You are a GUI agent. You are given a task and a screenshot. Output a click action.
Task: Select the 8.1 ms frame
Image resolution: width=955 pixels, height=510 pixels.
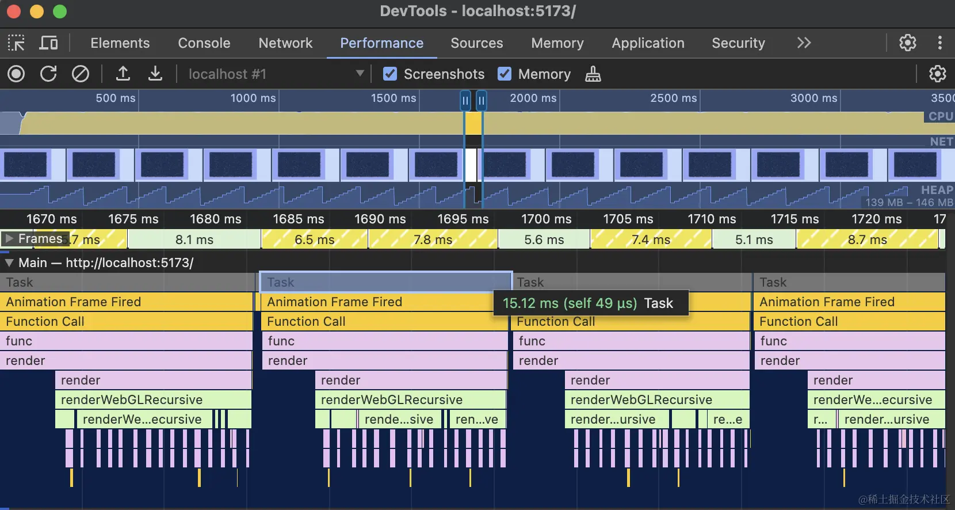tap(194, 239)
